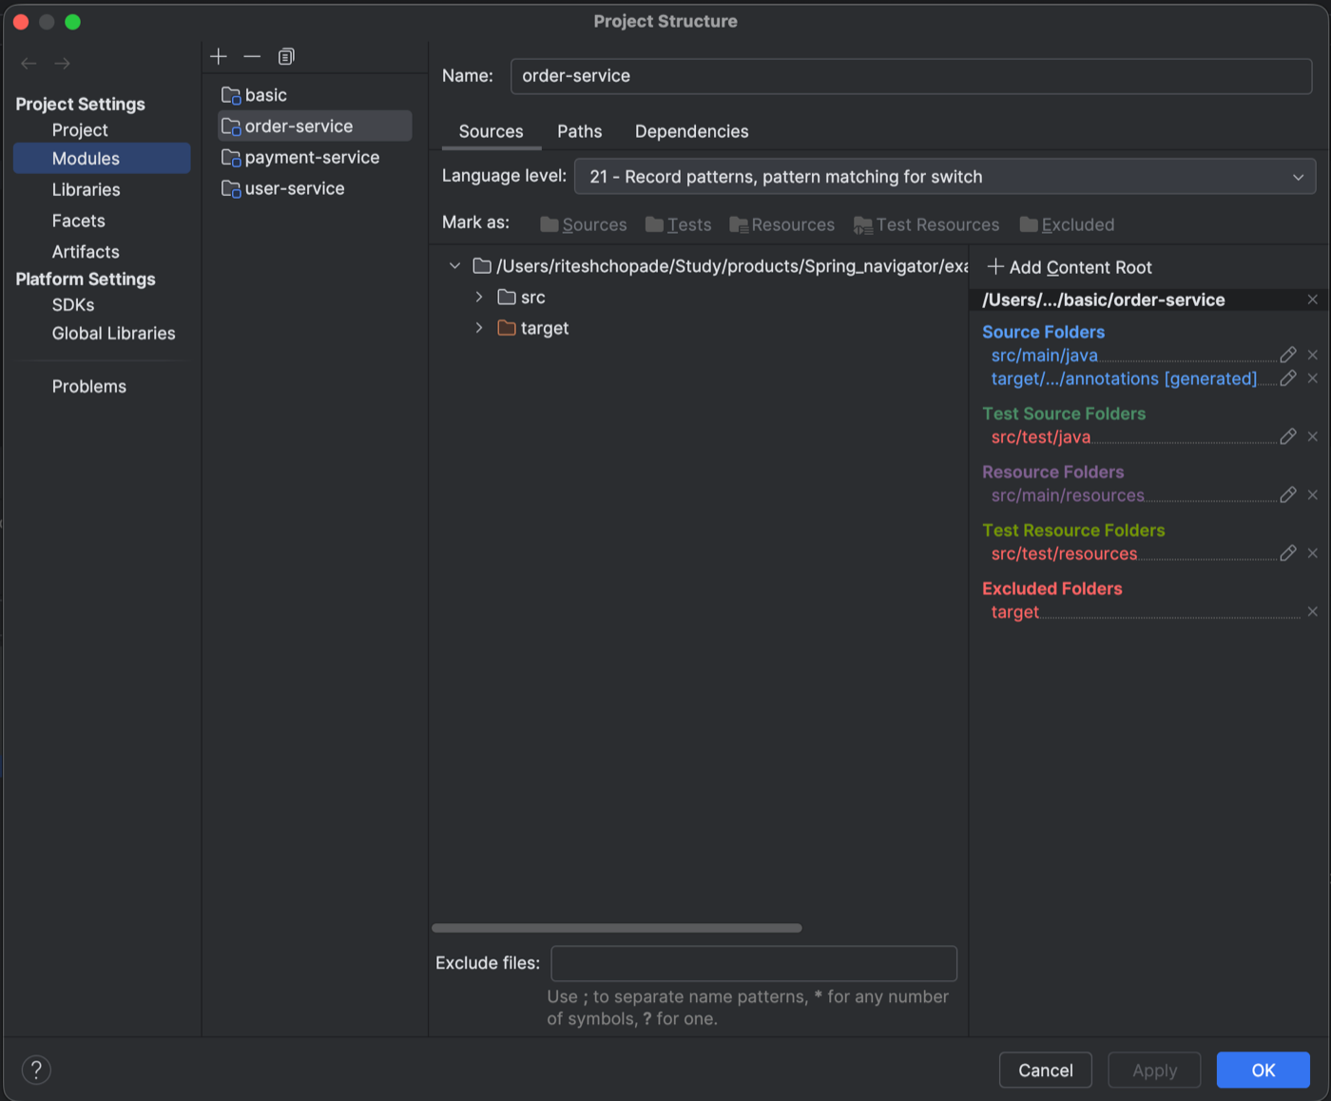Click the src/test/java entry
Image resolution: width=1331 pixels, height=1101 pixels.
(1040, 437)
